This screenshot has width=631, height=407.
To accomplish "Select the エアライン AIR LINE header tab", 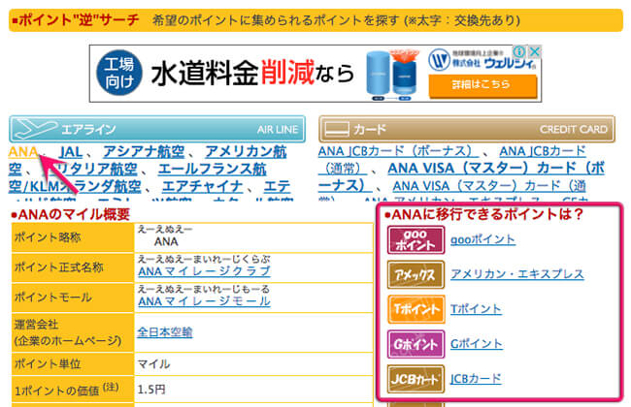I will [x=157, y=129].
